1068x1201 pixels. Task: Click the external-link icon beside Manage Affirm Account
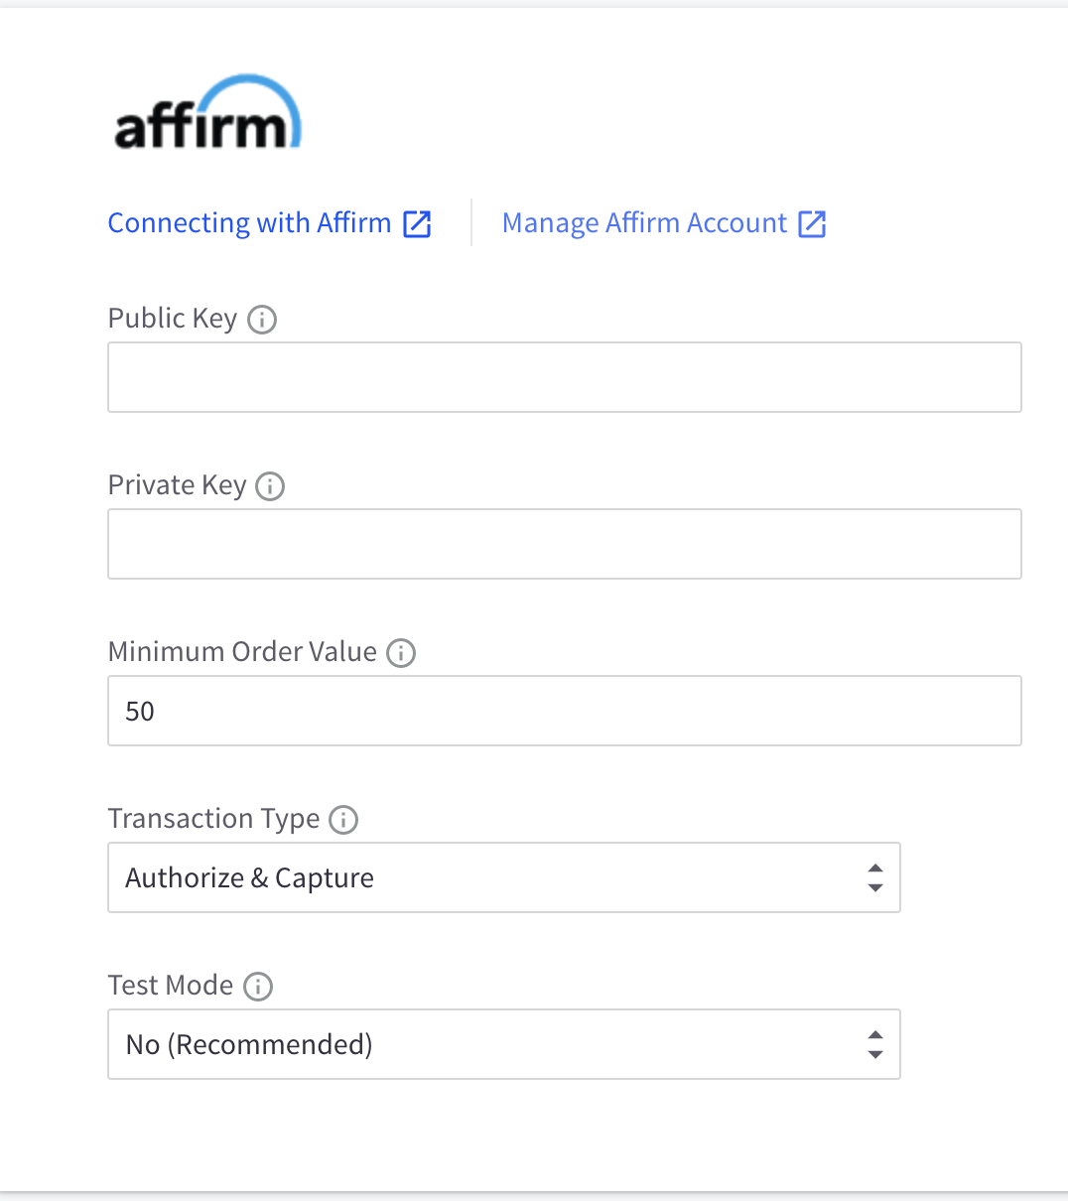[812, 222]
